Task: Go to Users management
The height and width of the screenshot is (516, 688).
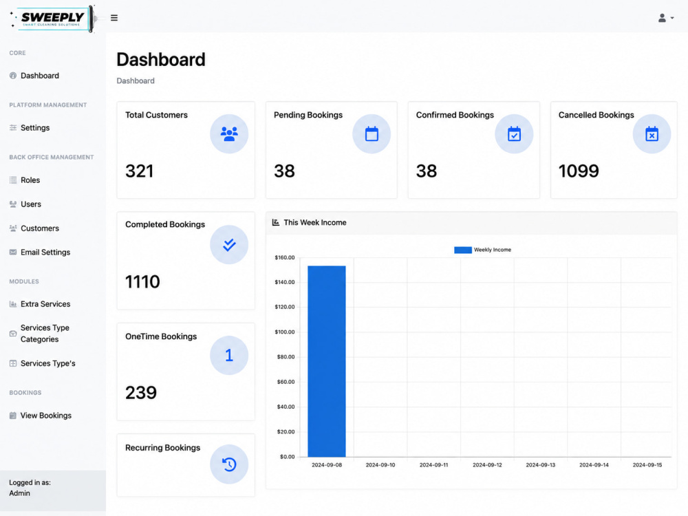Action: [x=31, y=204]
